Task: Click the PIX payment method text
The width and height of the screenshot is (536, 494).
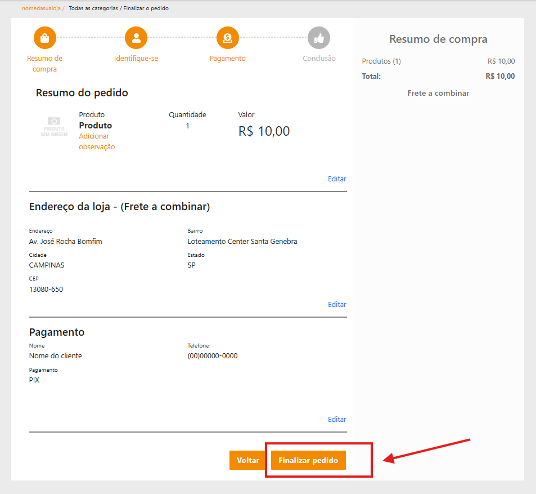Action: [x=34, y=380]
